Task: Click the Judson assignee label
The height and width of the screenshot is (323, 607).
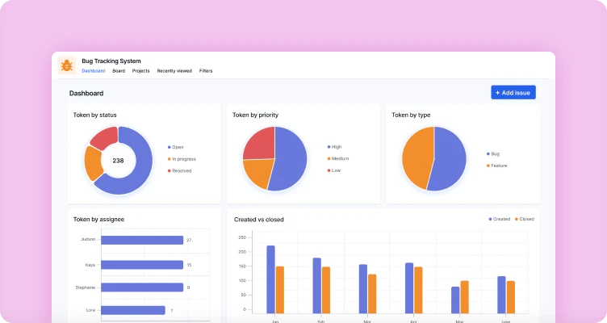Action: 88,239
